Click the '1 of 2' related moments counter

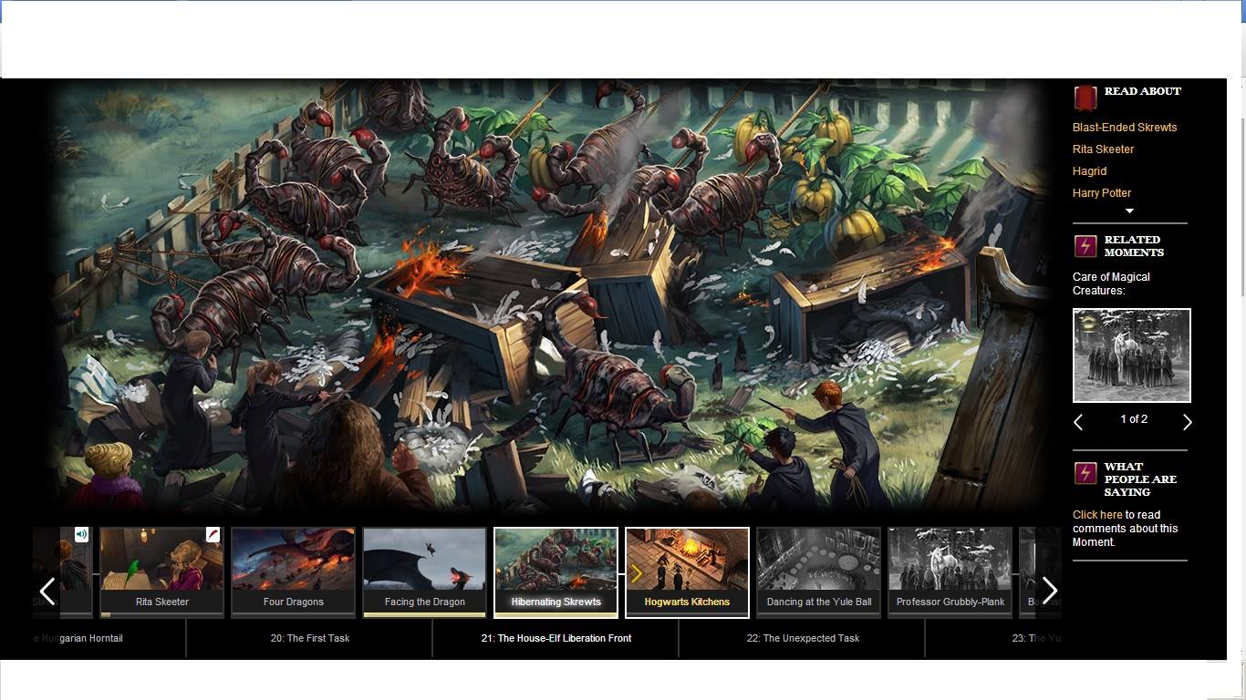coord(1134,419)
